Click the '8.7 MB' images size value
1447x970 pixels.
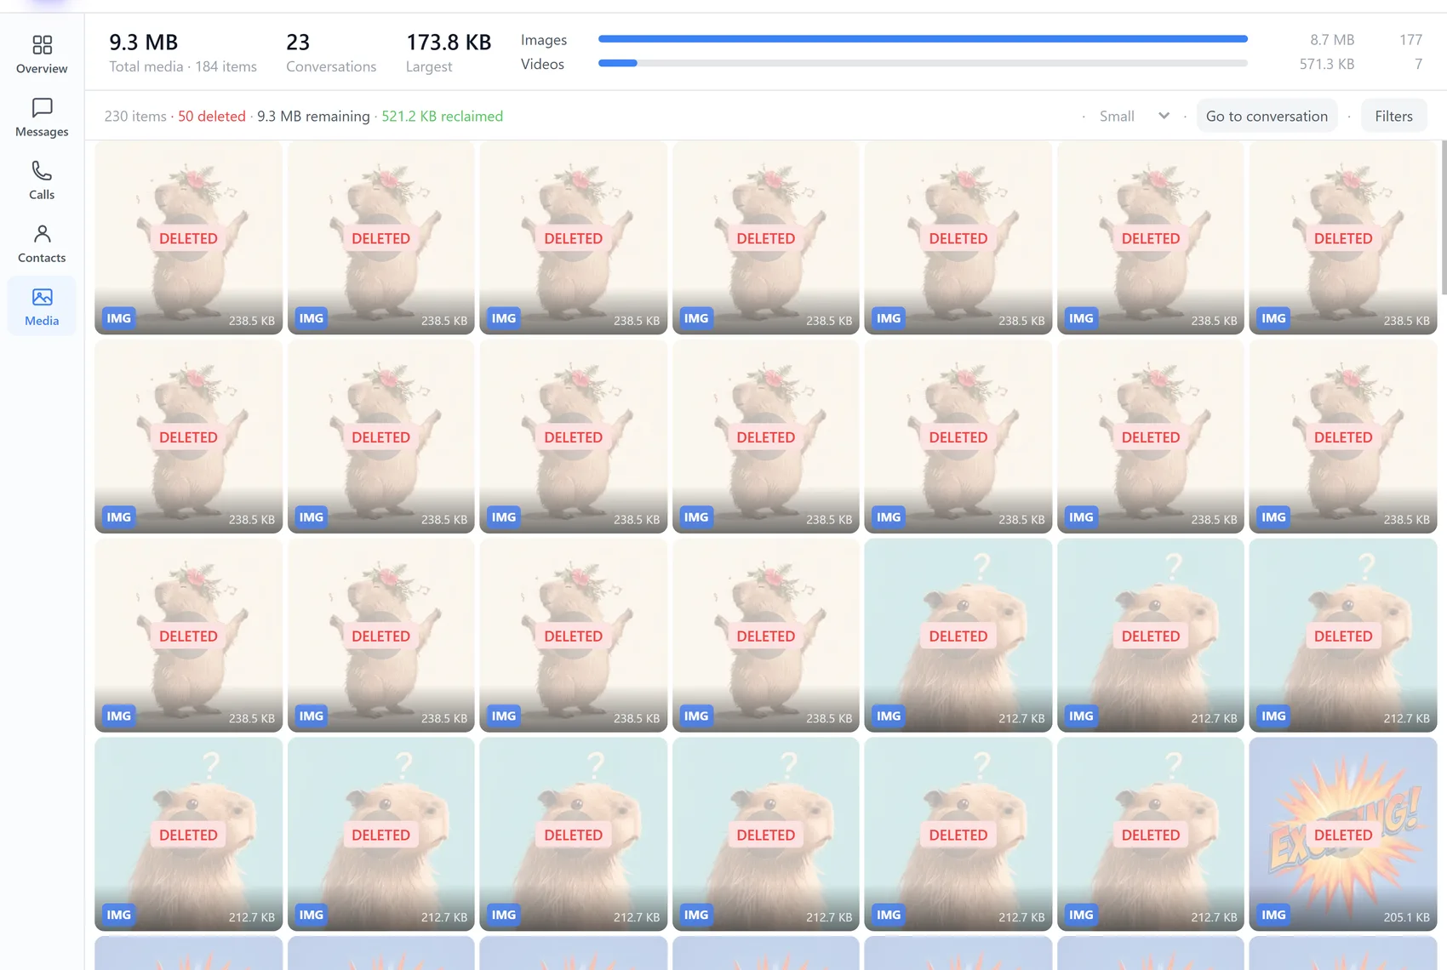(x=1332, y=39)
